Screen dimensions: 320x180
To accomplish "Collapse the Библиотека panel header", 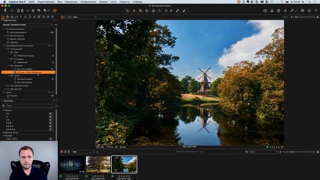I will coord(2,20).
